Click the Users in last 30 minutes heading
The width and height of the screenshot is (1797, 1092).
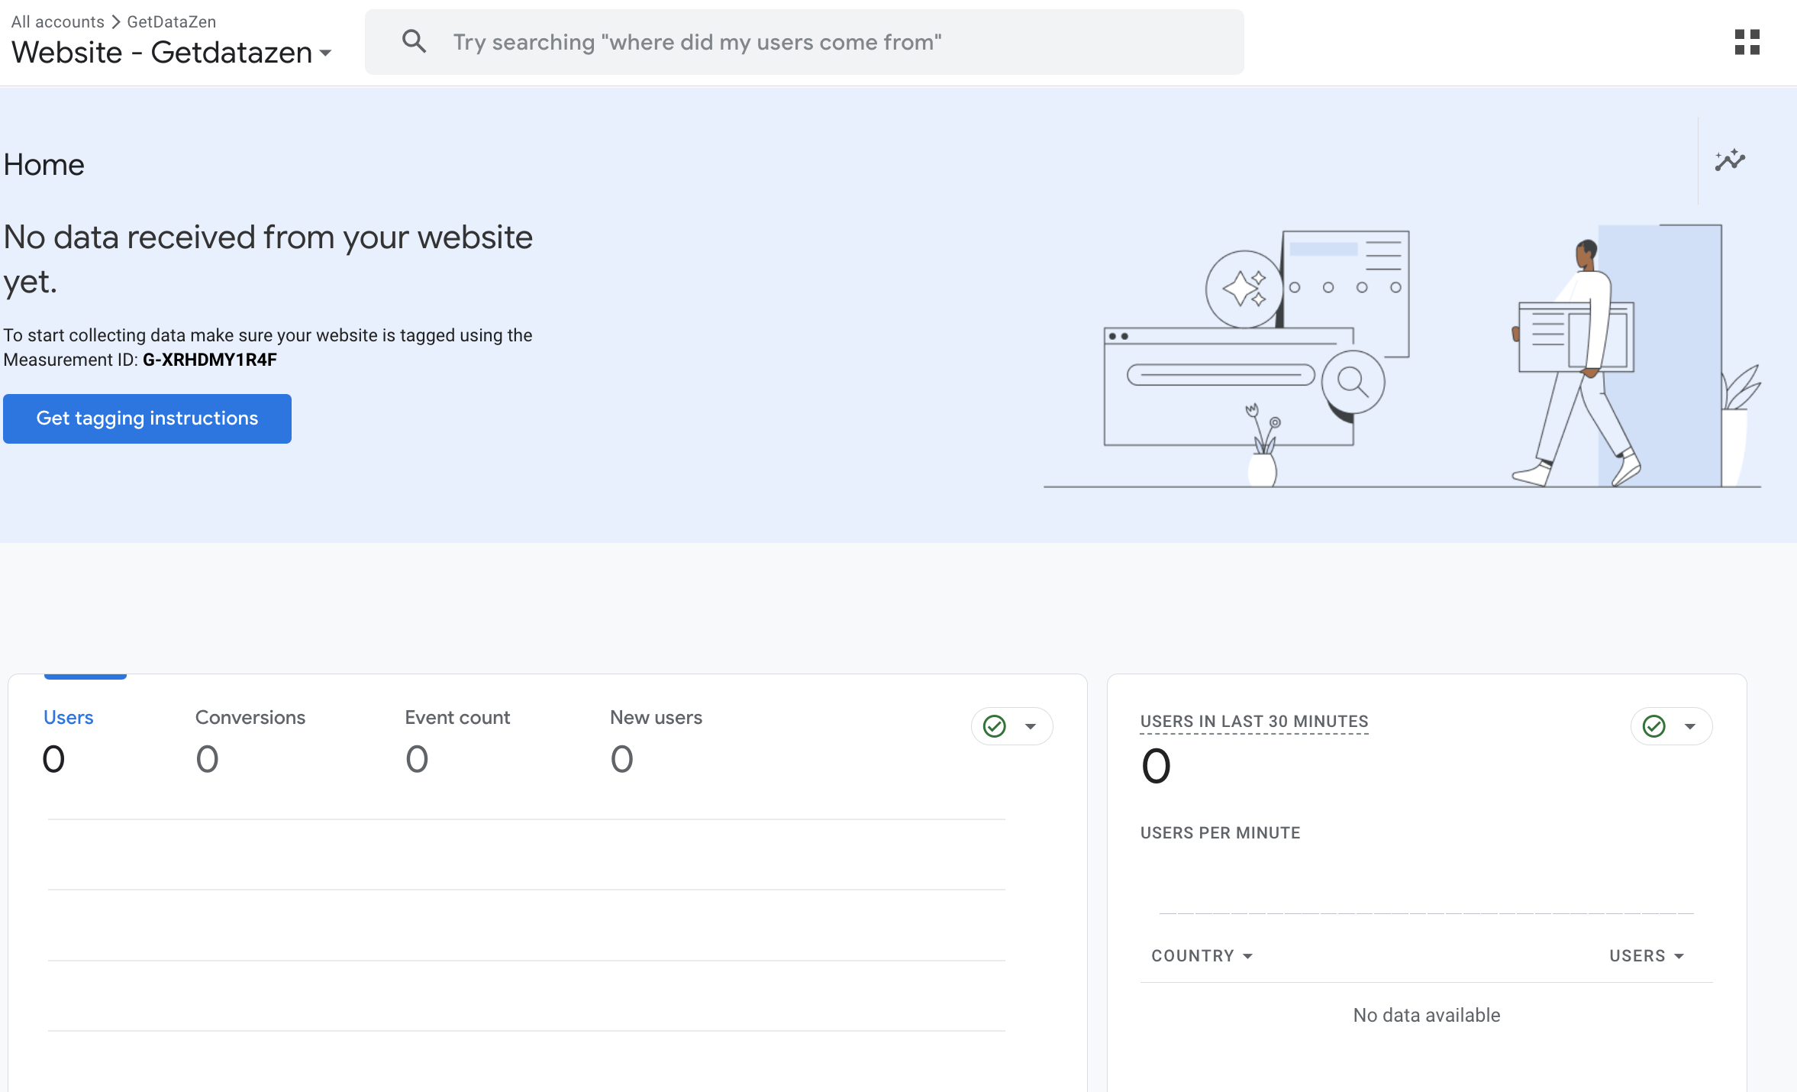click(1253, 722)
